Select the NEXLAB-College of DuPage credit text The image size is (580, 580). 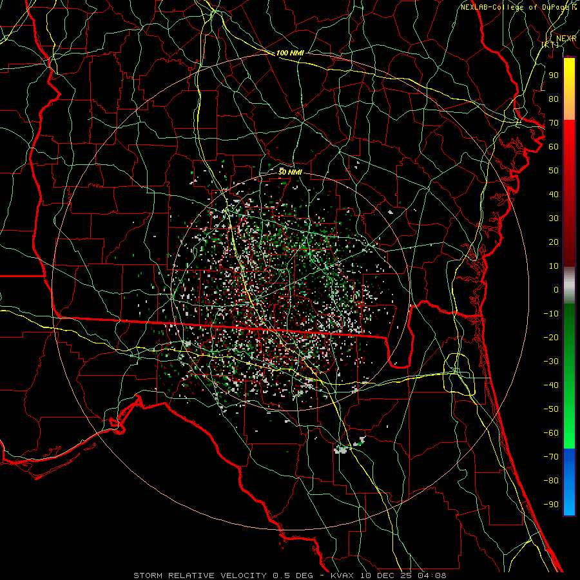[x=518, y=7]
